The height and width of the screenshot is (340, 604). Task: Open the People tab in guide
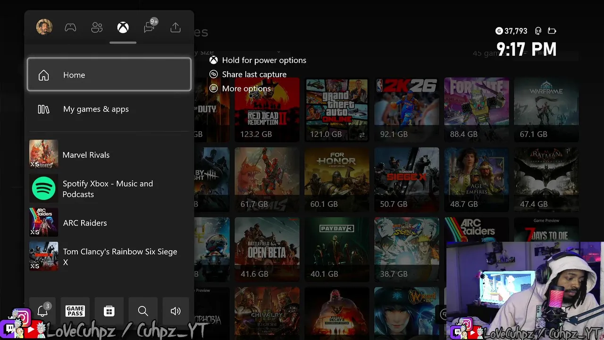(97, 27)
